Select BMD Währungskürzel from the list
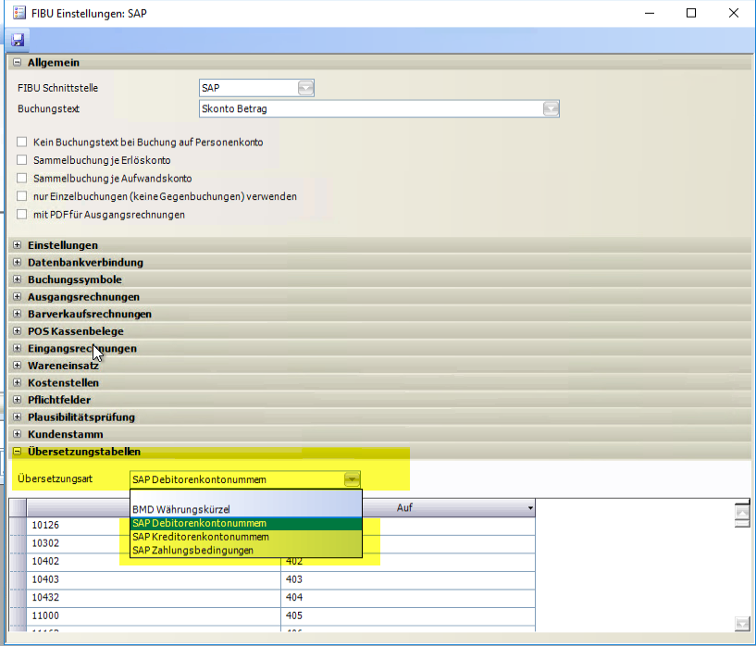 coord(180,509)
